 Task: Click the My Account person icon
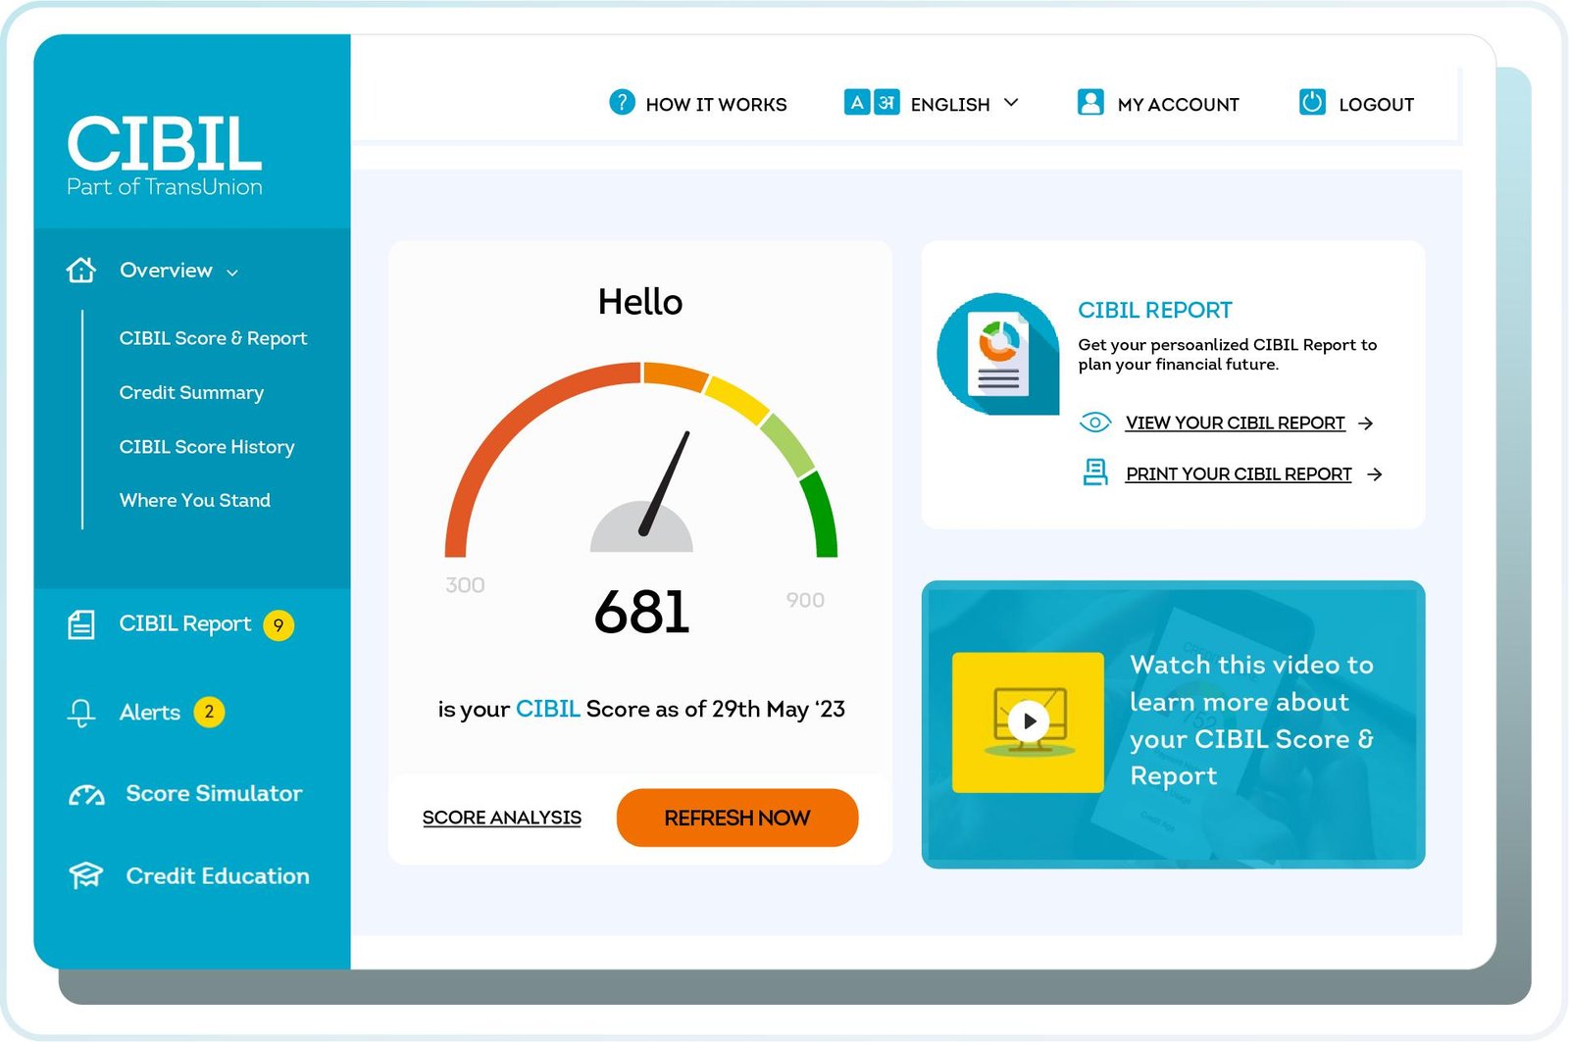(1090, 102)
